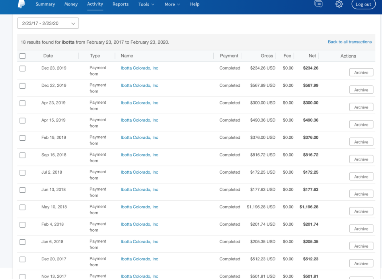
Task: Open the 2/23/17 - 2/23/20 date range dropdown
Action: click(48, 23)
